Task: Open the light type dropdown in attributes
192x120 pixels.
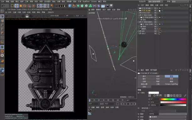Action: [168, 117]
